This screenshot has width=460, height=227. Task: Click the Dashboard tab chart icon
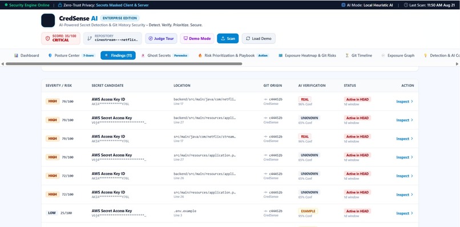pos(16,55)
